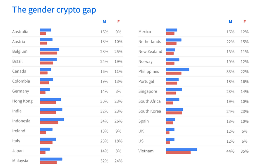Click the 34% male value for Indonesia
263x168 pixels.
pos(104,121)
